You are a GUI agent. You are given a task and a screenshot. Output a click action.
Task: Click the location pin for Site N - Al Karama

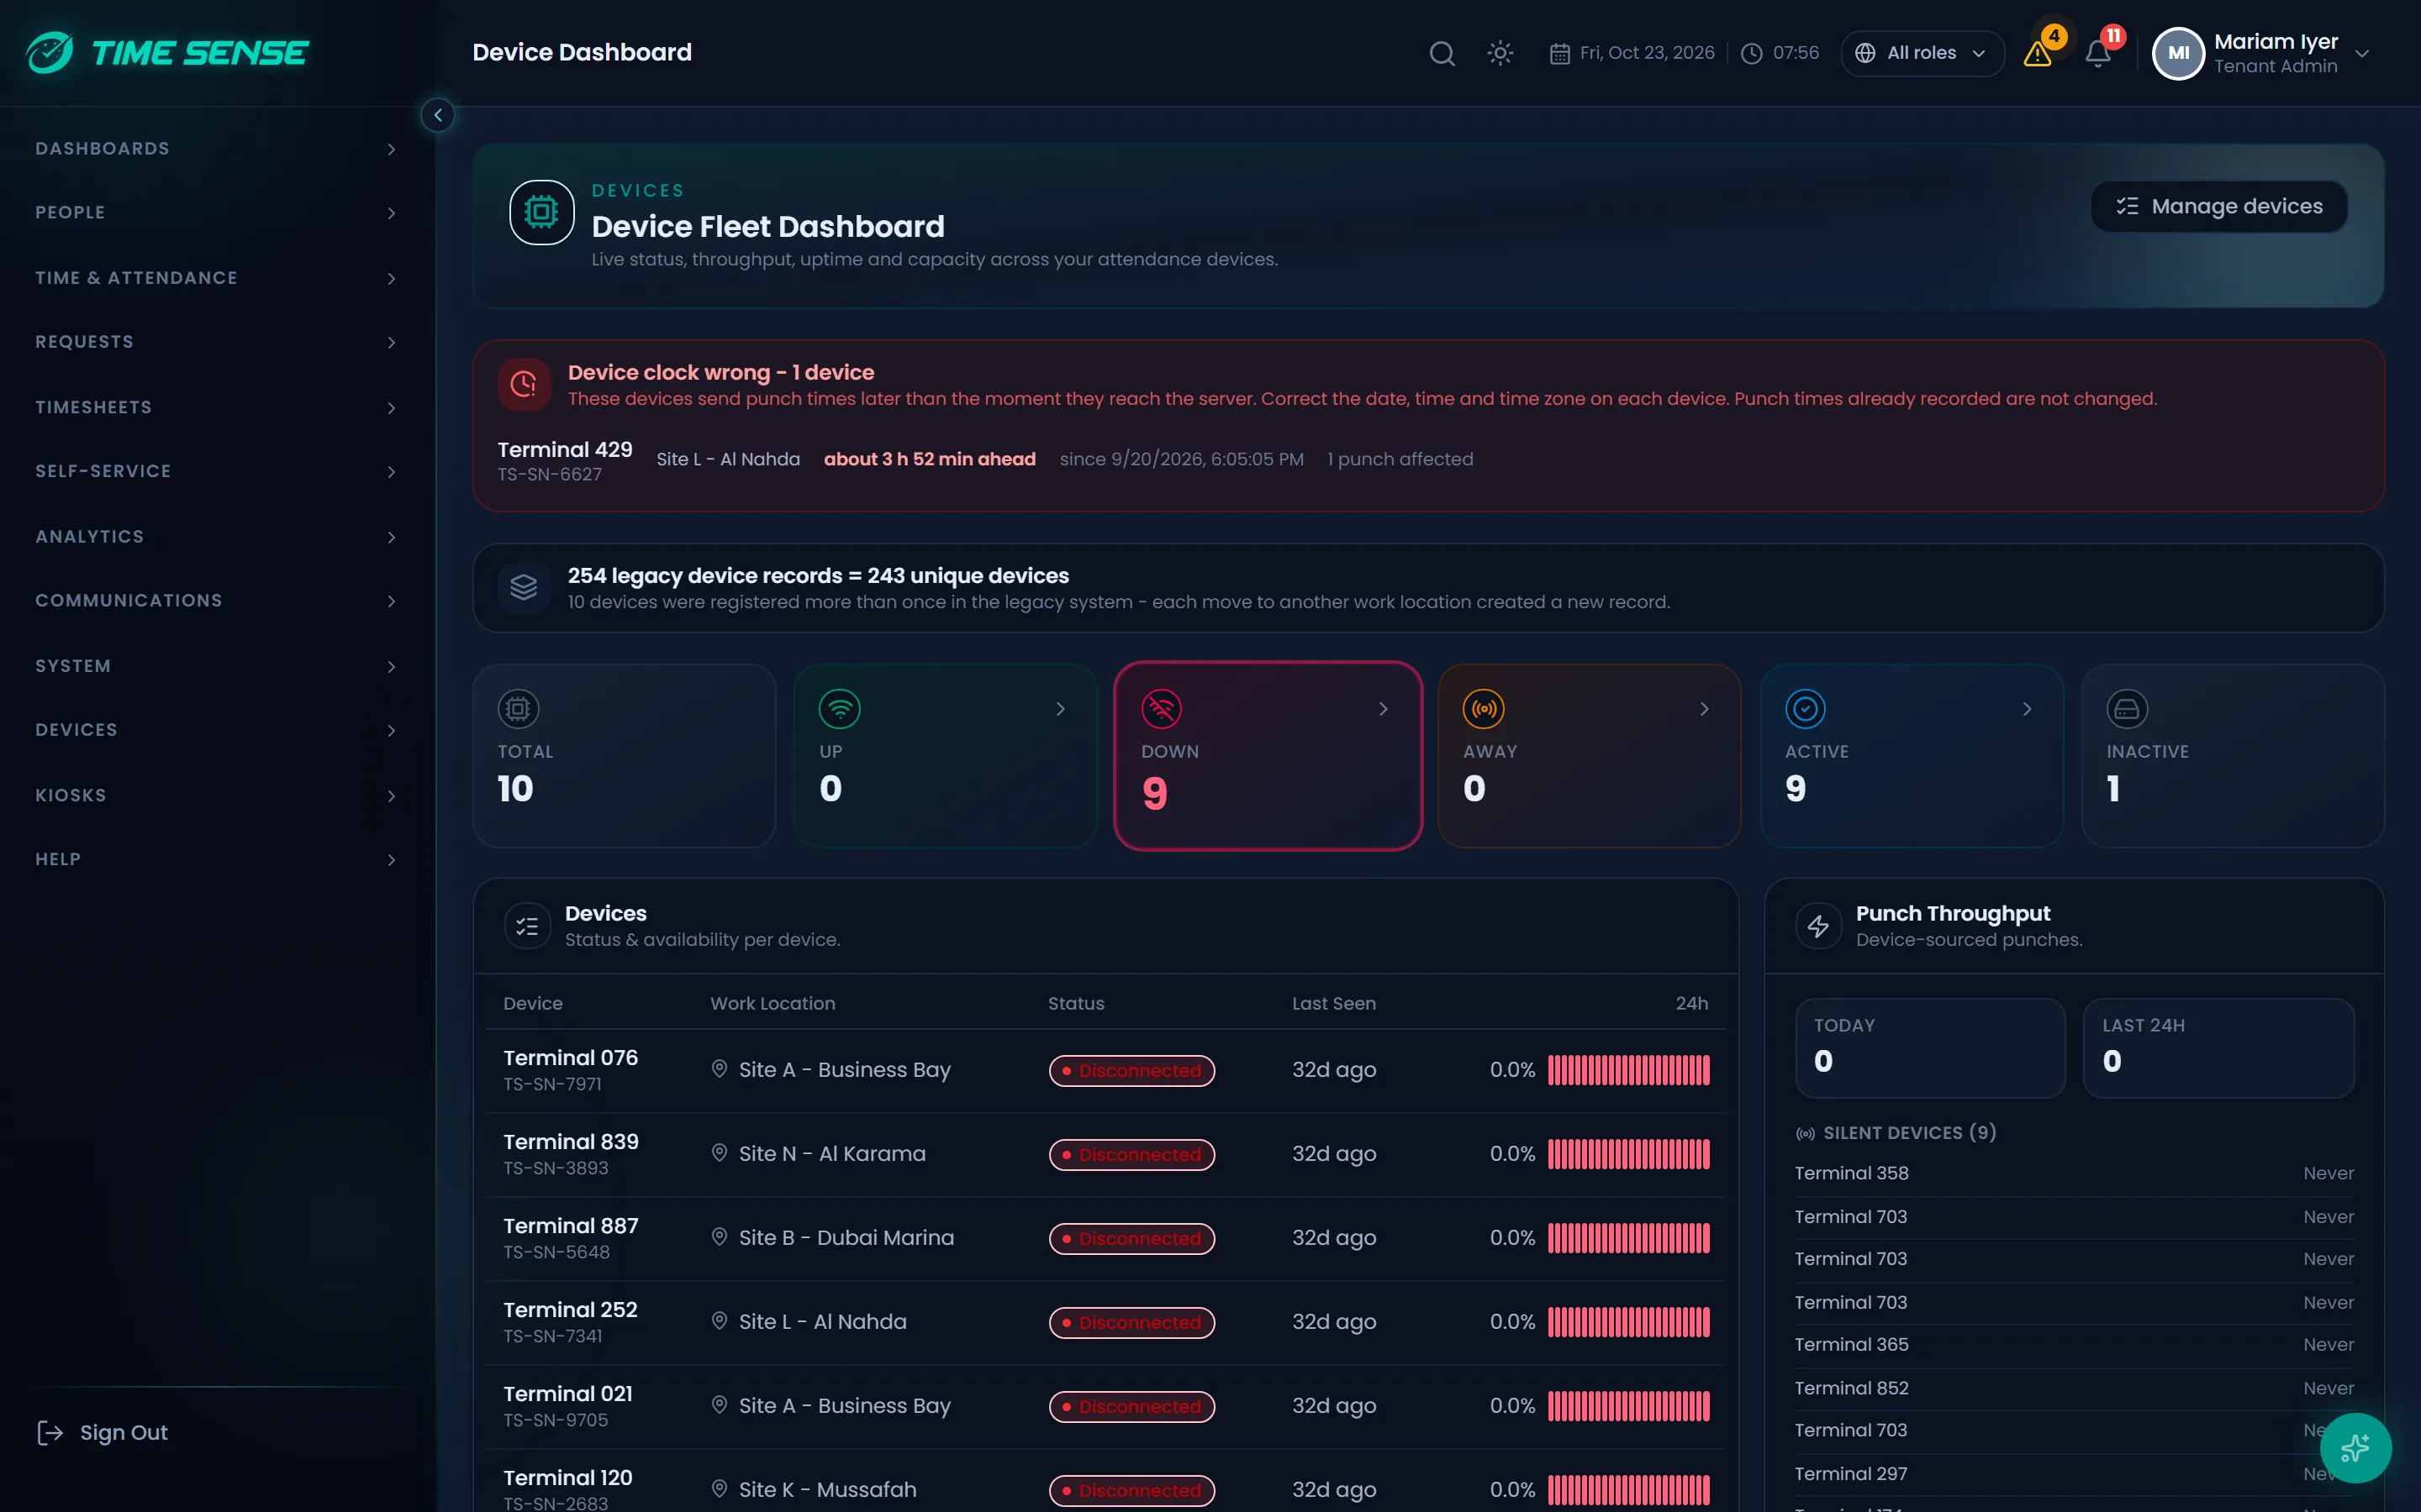(x=718, y=1153)
